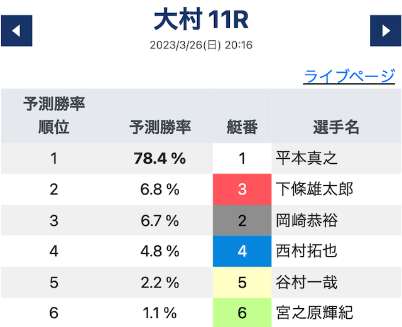This screenshot has height=327, width=402.
Task: Go to next race with right arrow
Action: tap(385, 31)
